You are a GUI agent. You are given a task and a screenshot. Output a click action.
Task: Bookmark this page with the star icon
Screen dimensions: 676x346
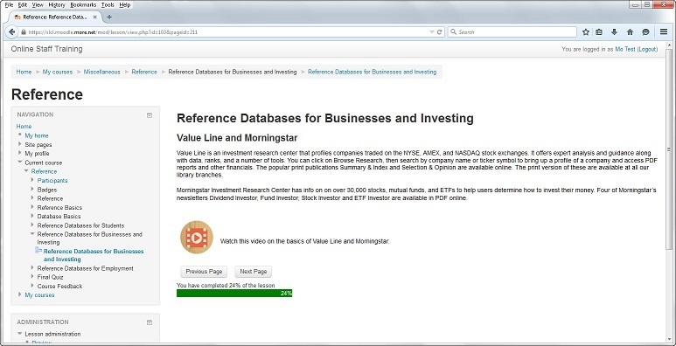pyautogui.click(x=585, y=31)
